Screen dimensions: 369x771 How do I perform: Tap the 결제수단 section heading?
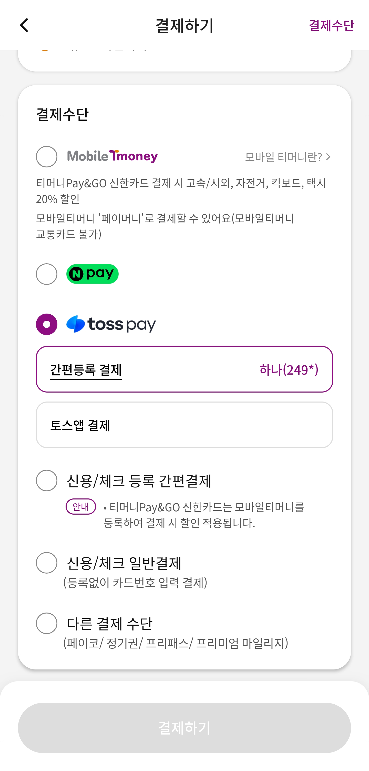[62, 114]
